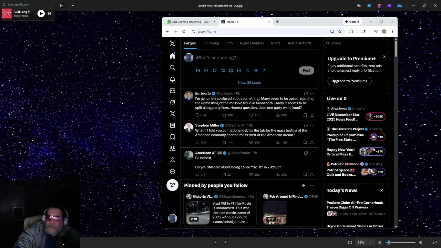Switch to Just Chatting Streaming browser tab
Image resolution: width=441 pixels, height=248 pixels.
(x=190, y=22)
